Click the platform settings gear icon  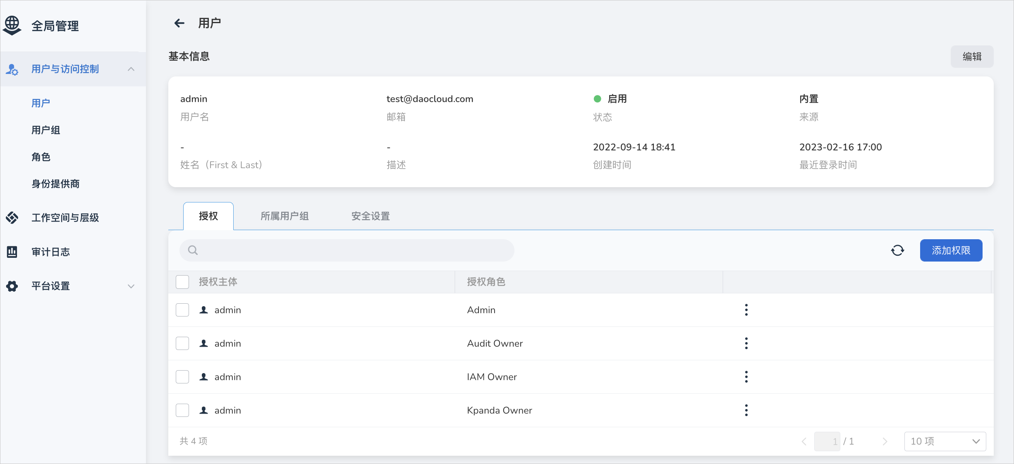point(12,286)
